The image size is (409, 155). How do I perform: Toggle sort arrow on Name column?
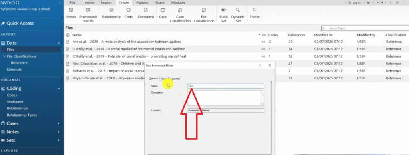pos(259,35)
